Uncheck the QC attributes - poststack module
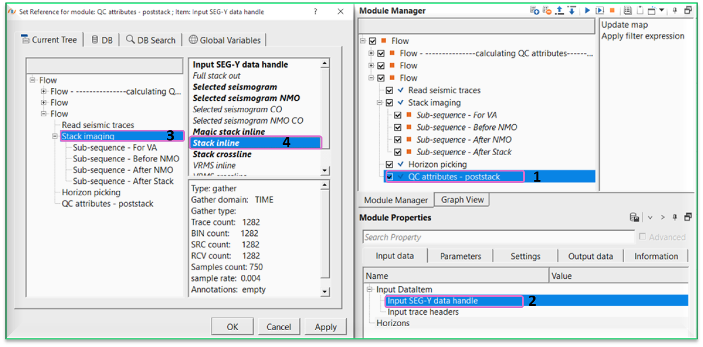The image size is (703, 347). pyautogui.click(x=389, y=176)
